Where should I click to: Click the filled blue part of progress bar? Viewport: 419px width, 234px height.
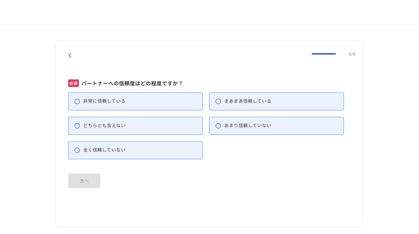click(324, 54)
